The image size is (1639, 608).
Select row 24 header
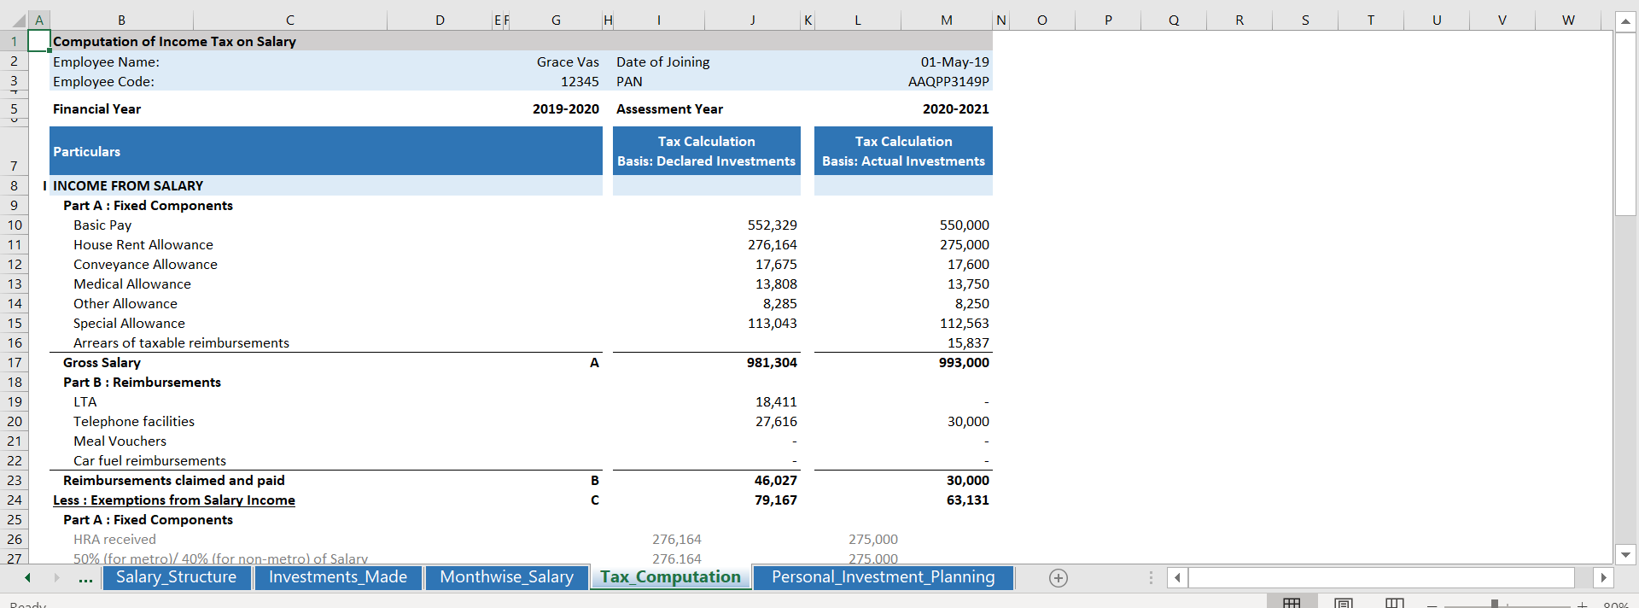15,500
